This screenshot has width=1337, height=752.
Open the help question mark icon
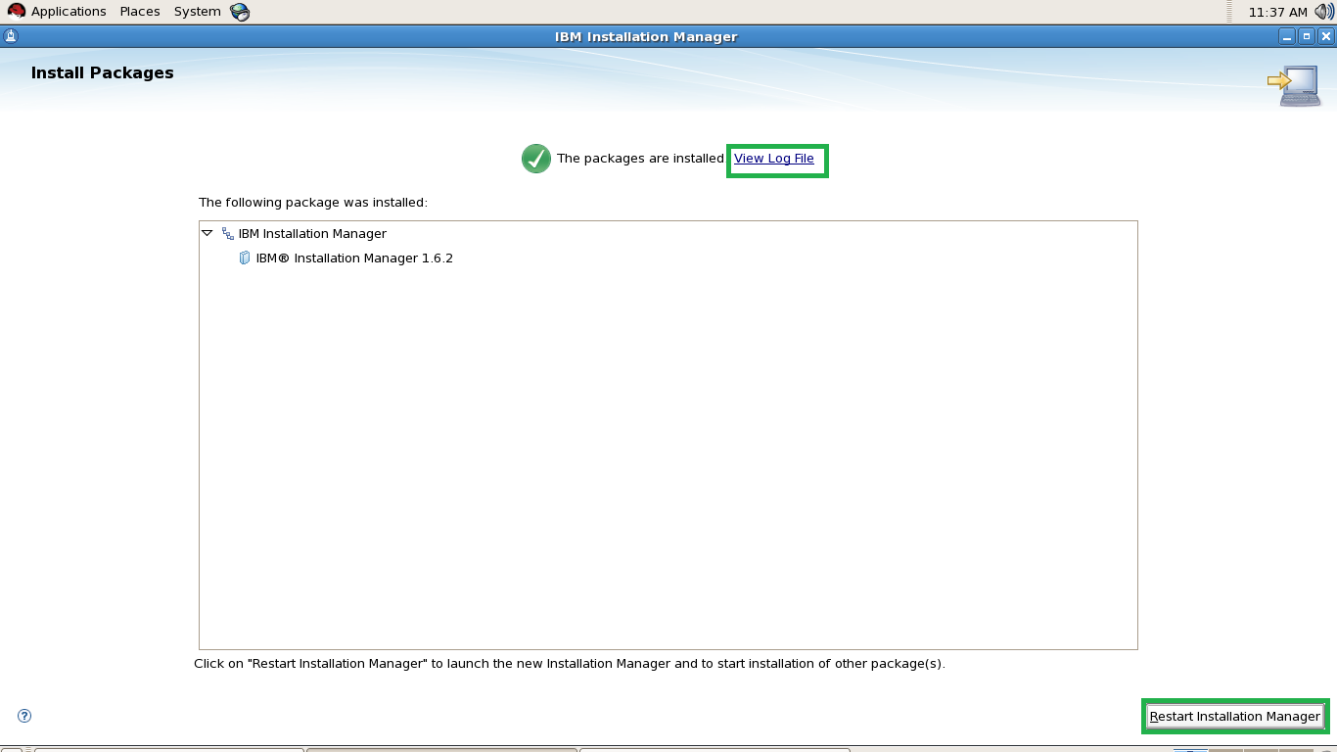(x=24, y=716)
